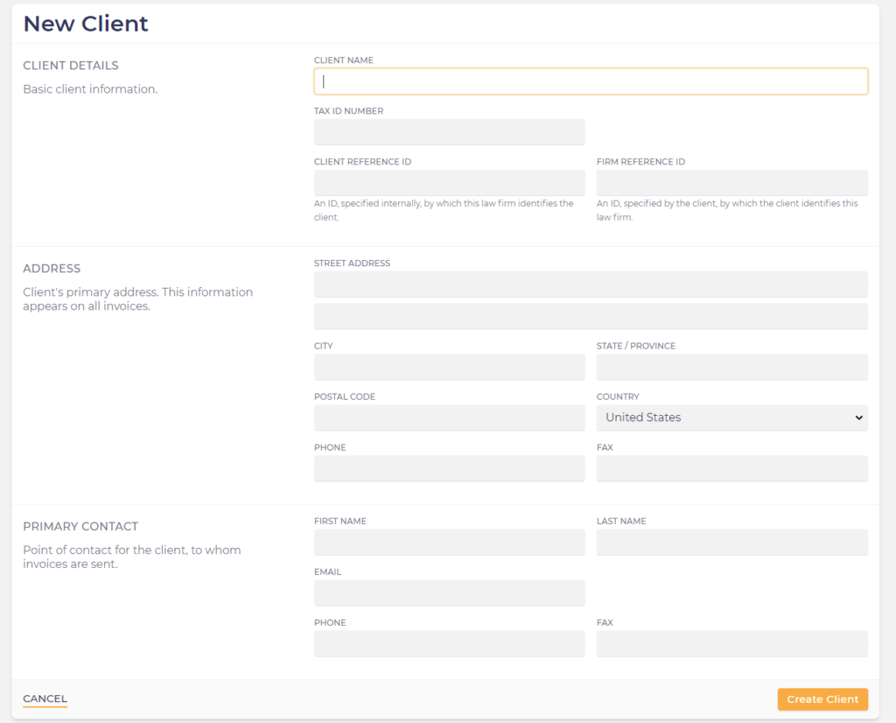Click the Create Client button
This screenshot has height=723, width=896.
click(x=822, y=699)
